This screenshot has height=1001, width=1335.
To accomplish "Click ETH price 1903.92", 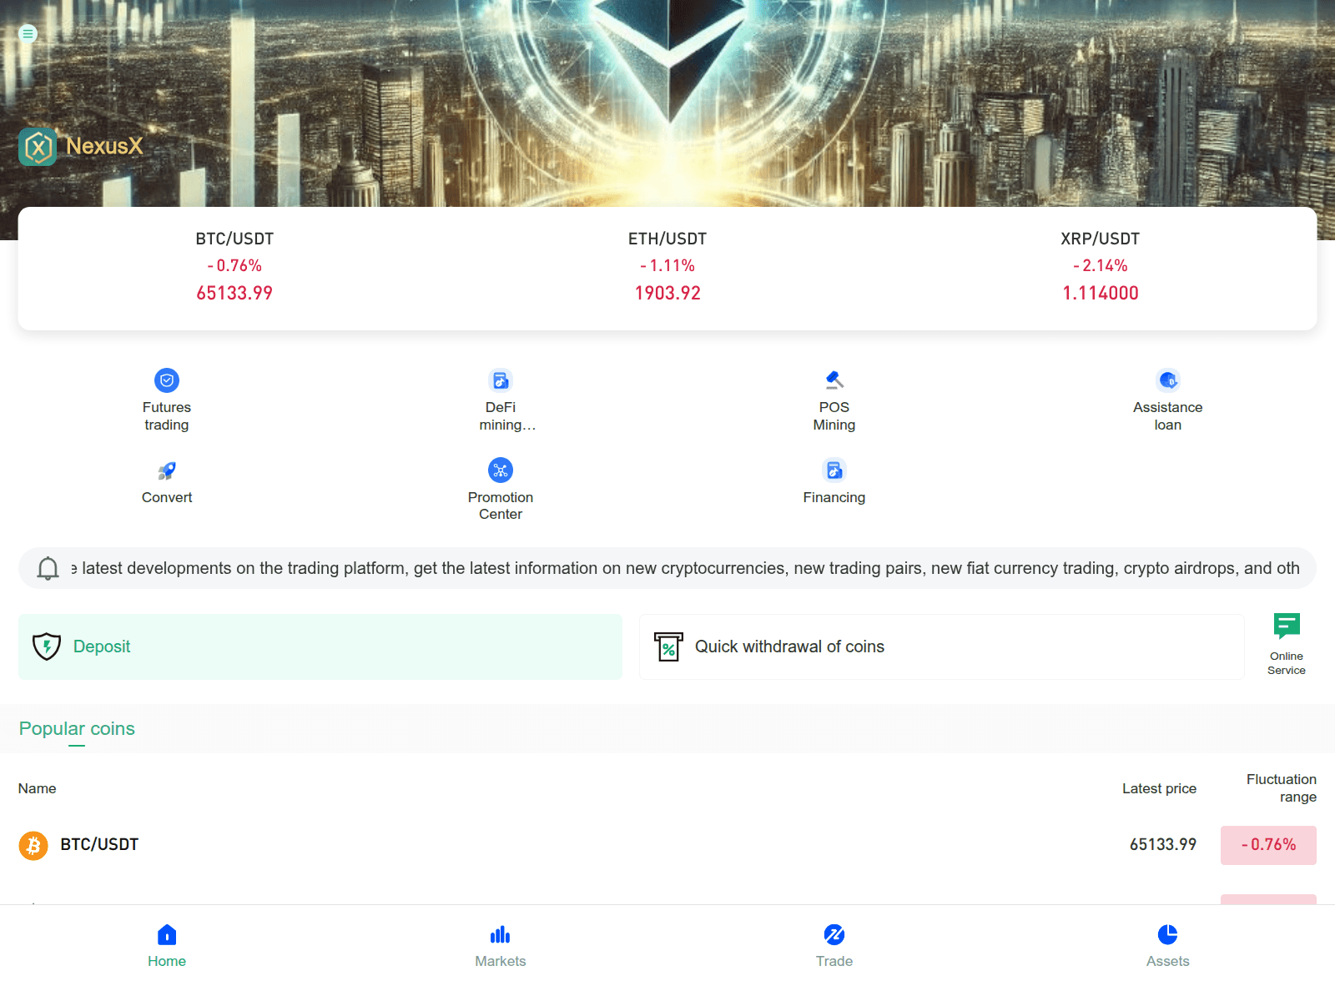I will tap(667, 294).
